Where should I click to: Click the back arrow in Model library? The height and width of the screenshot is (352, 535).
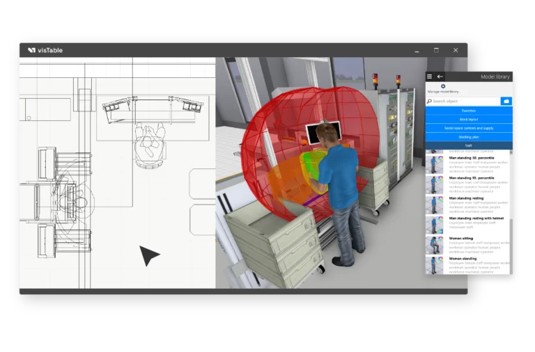tap(440, 77)
